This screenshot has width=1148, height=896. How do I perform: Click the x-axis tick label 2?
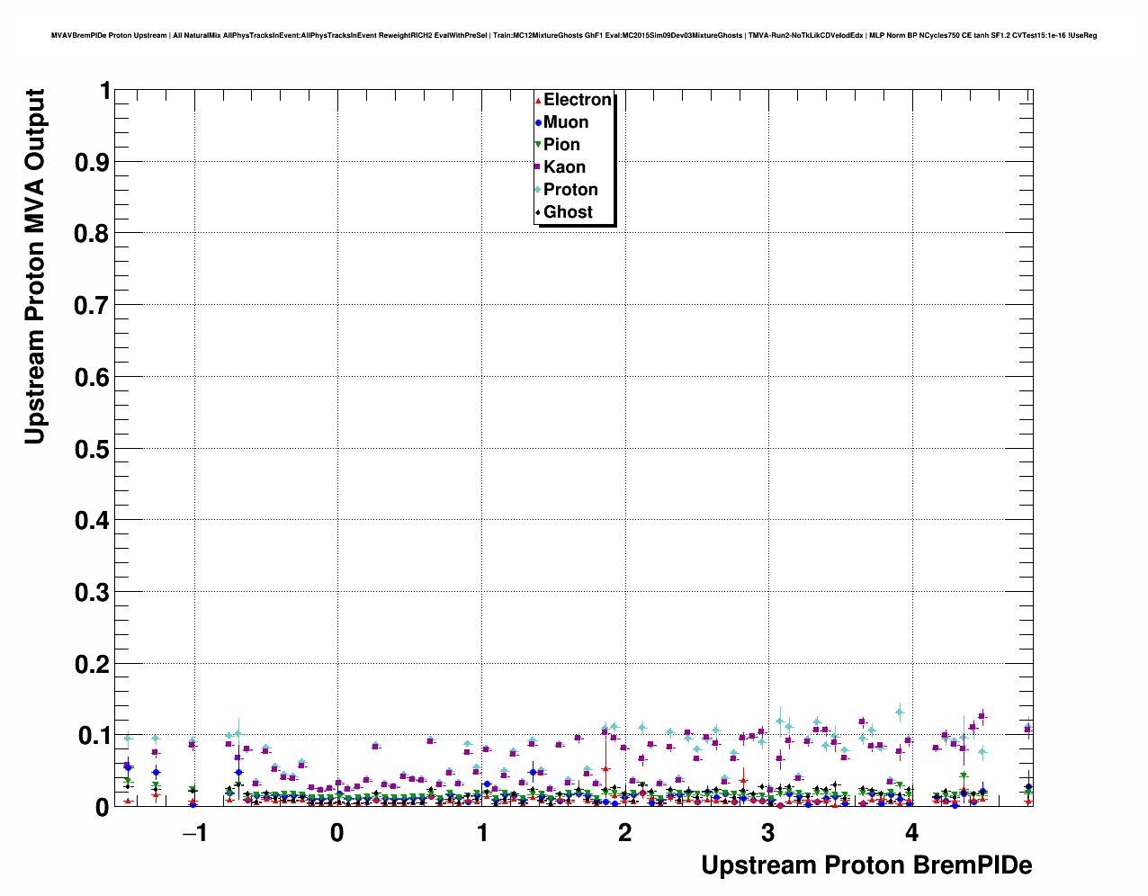(x=624, y=833)
